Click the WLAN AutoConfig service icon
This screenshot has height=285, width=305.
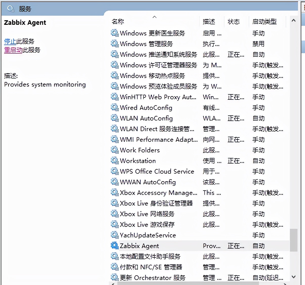pyautogui.click(x=115, y=118)
